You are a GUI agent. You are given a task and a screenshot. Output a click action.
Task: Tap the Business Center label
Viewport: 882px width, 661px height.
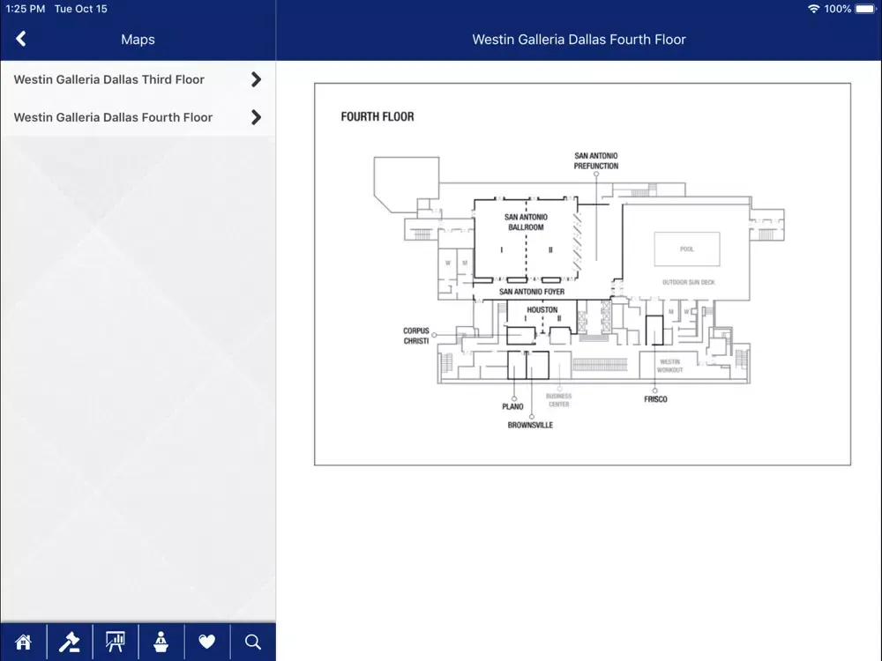(558, 400)
